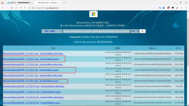Toggle the blue bookmark star
The width and height of the screenshot is (189, 106).
tap(164, 8)
